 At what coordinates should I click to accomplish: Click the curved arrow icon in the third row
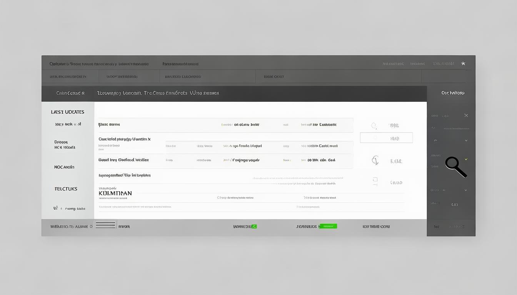(375, 161)
